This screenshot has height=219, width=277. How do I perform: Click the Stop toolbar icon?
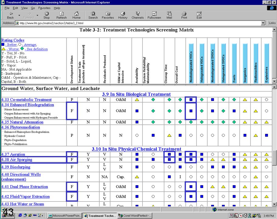coord(46,16)
